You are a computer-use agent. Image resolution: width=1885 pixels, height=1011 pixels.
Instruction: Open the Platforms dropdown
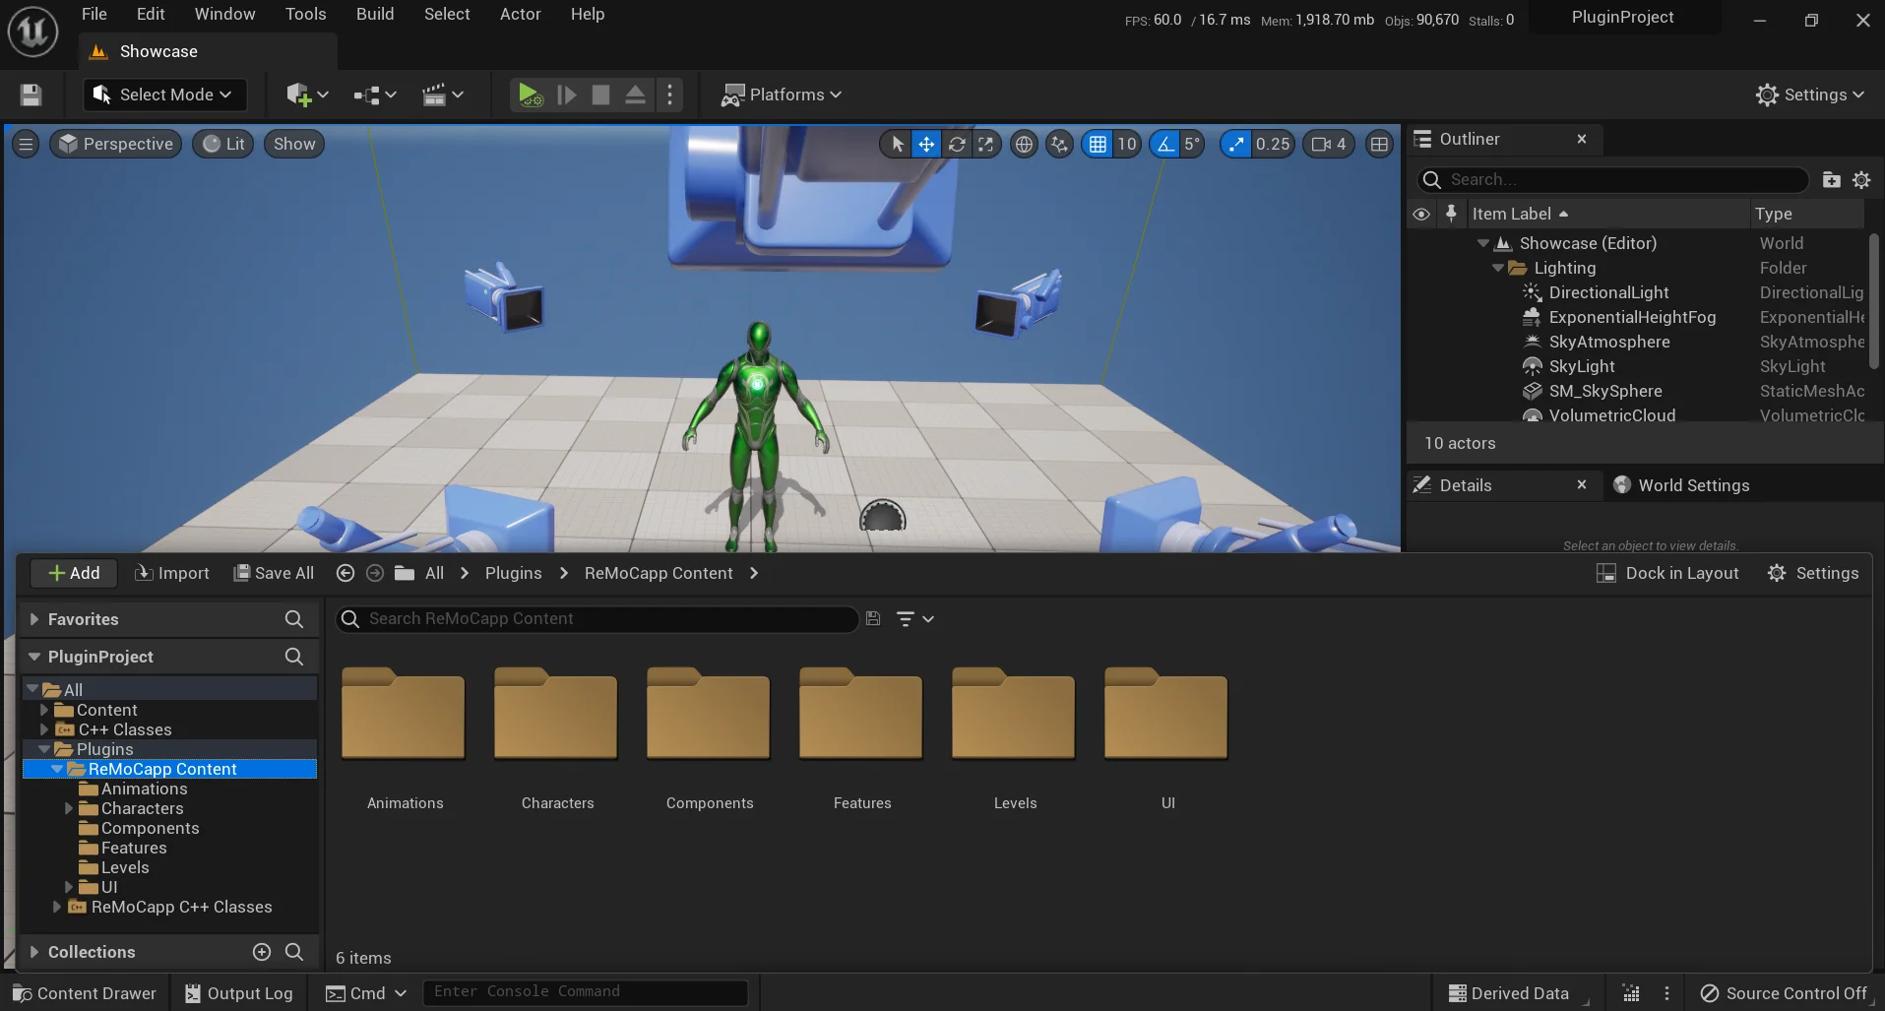pyautogui.click(x=782, y=95)
